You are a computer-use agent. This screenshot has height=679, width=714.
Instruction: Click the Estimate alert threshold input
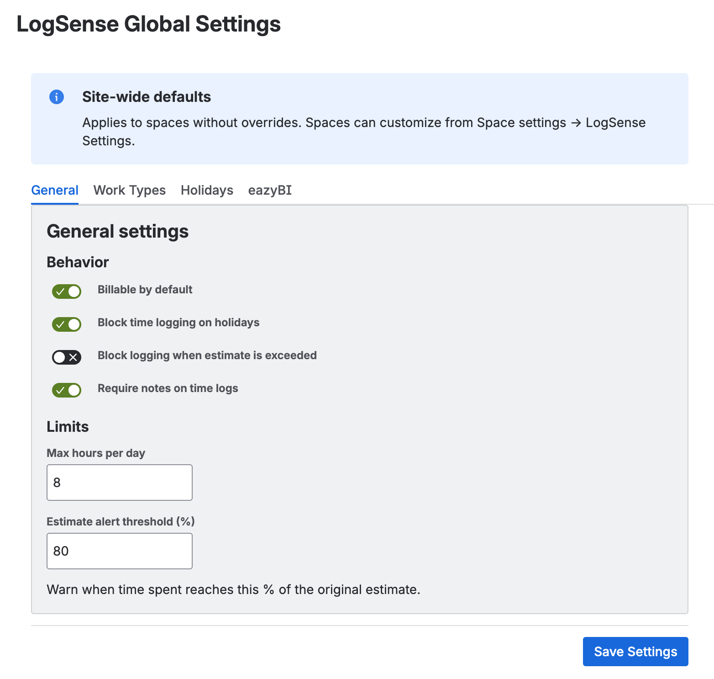coord(120,551)
